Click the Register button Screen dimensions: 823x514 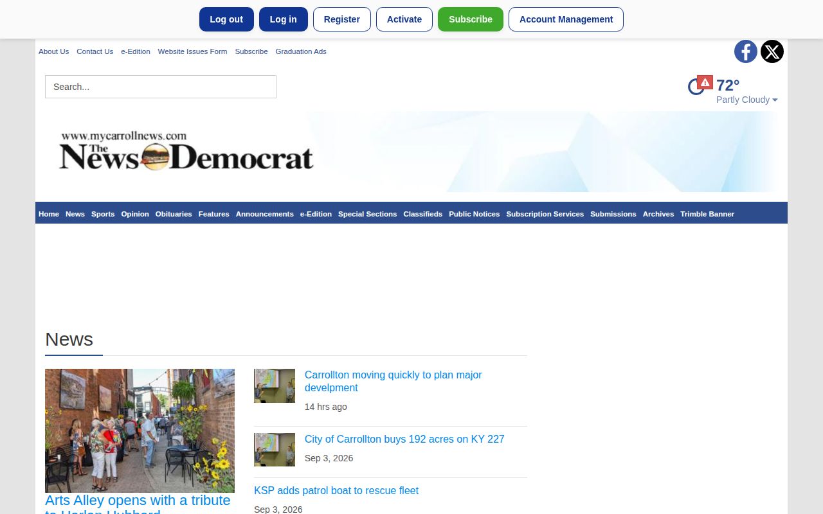click(342, 19)
